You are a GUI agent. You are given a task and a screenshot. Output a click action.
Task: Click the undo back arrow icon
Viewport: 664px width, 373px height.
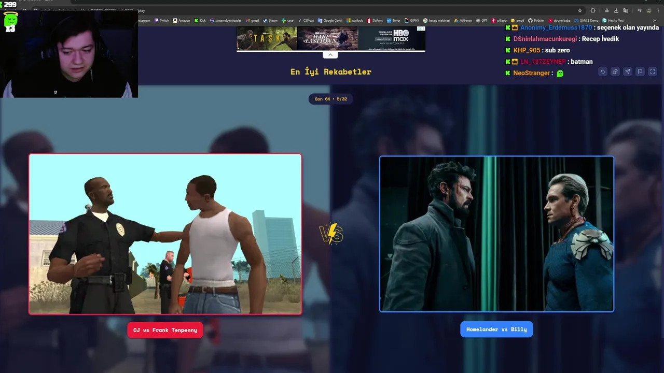pyautogui.click(x=602, y=71)
